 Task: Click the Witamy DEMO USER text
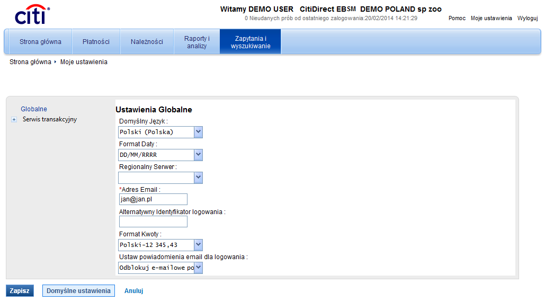(x=256, y=9)
